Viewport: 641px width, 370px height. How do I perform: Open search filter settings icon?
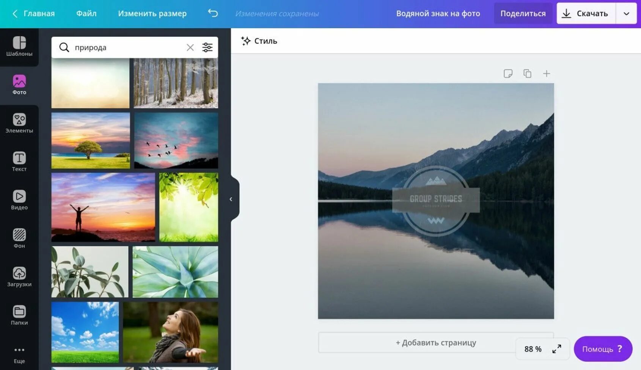[x=207, y=47]
